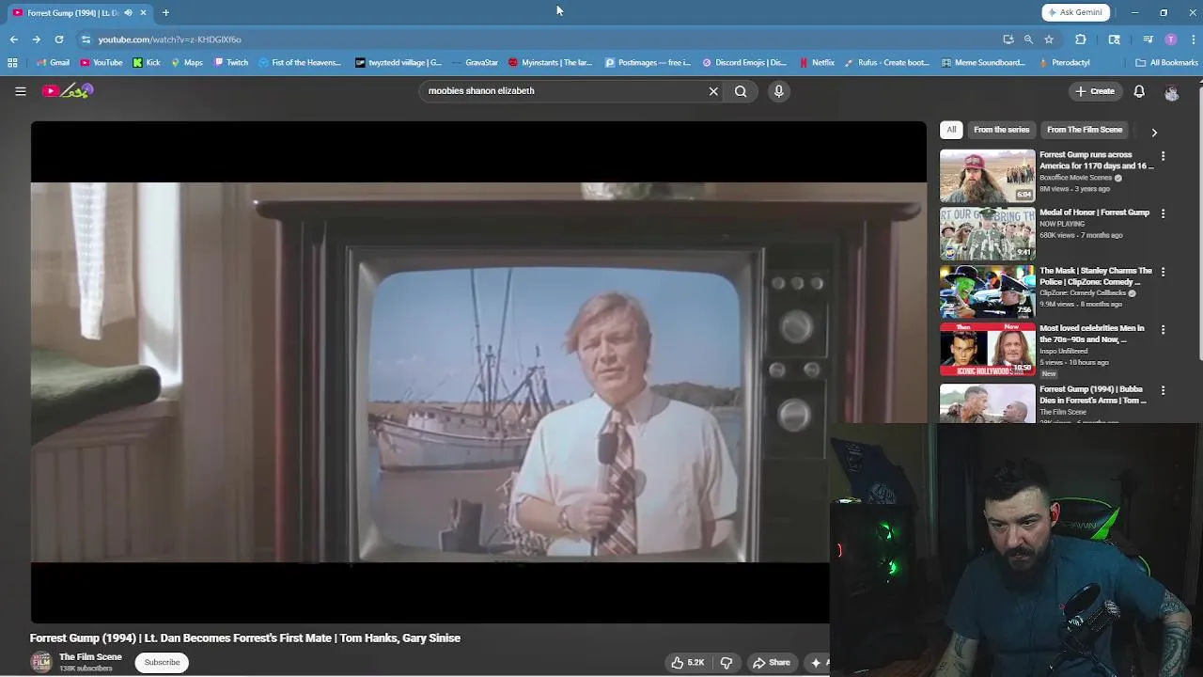Image resolution: width=1203 pixels, height=677 pixels.
Task: Open the Chrome three-dot menu
Action: tap(1193, 39)
